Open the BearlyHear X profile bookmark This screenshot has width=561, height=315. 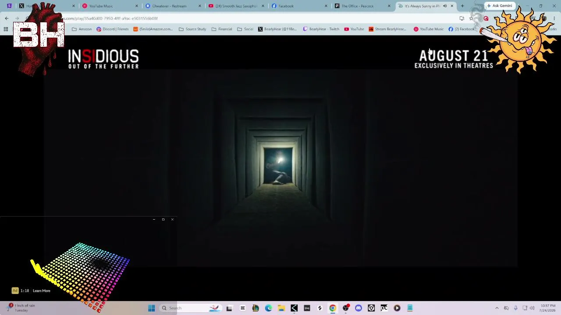click(277, 29)
